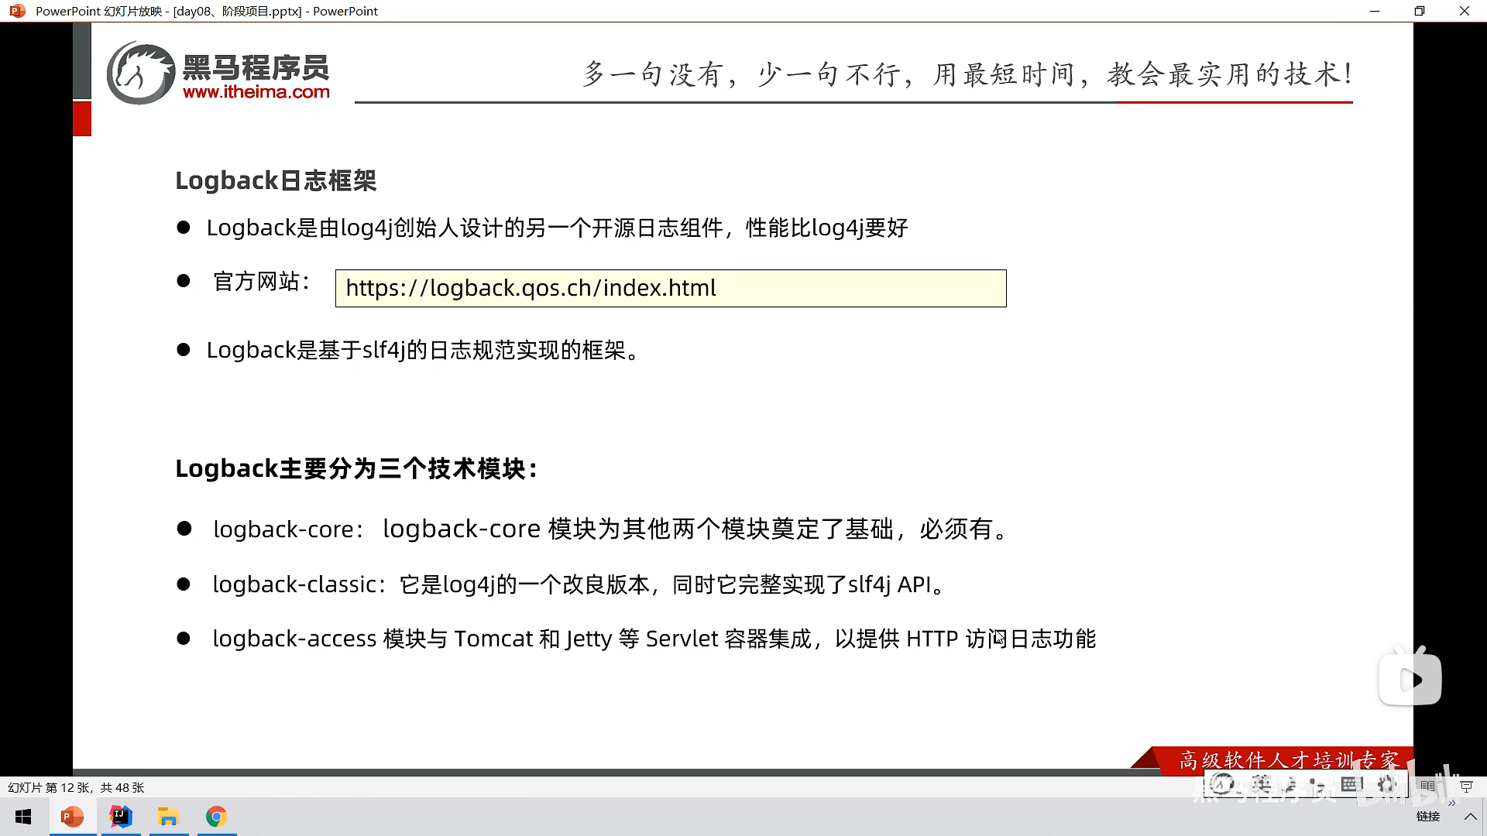
Task: Click the slide show view icon
Action: tap(1466, 786)
